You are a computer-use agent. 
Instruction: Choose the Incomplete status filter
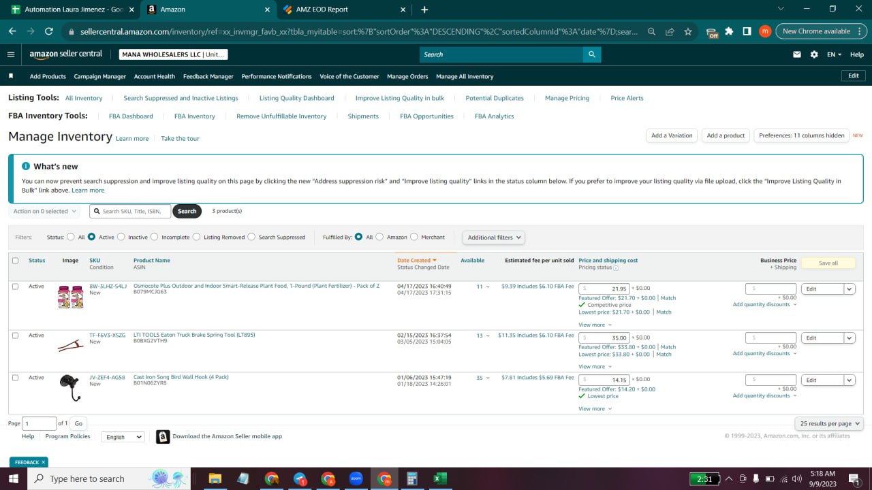[155, 238]
